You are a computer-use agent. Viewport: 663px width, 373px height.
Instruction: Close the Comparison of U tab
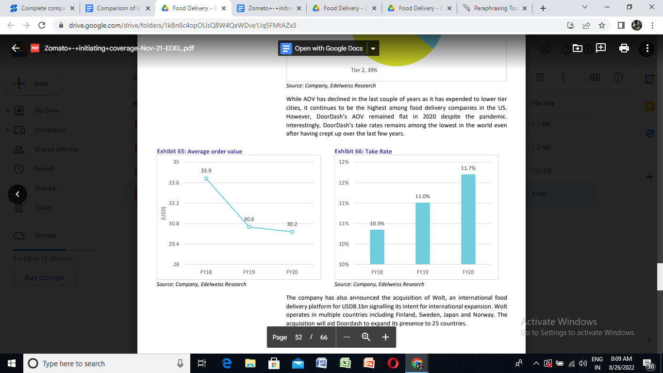[148, 8]
